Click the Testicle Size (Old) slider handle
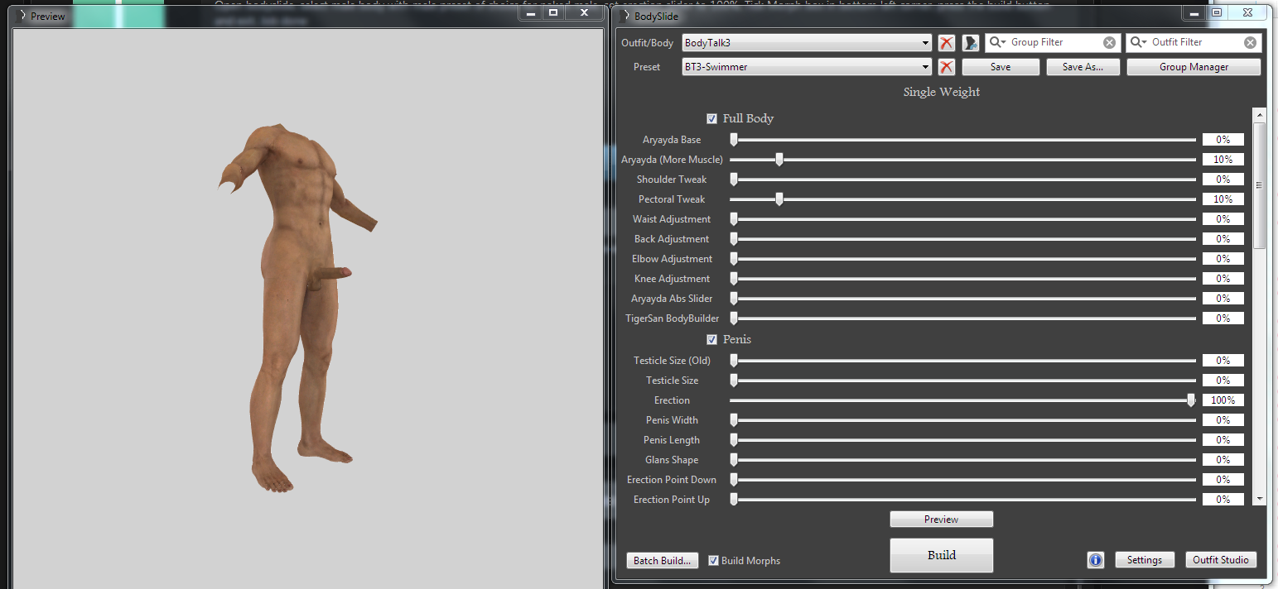The height and width of the screenshot is (589, 1278). click(734, 361)
